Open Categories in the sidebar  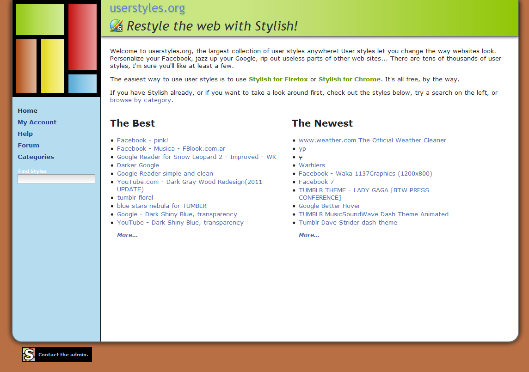pyautogui.click(x=36, y=157)
